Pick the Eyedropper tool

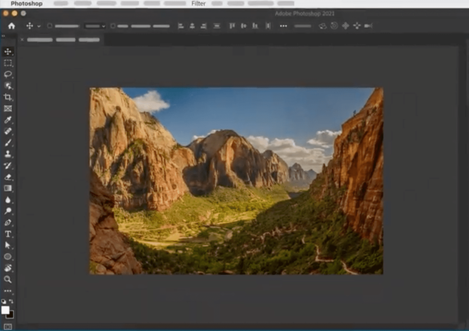8,120
